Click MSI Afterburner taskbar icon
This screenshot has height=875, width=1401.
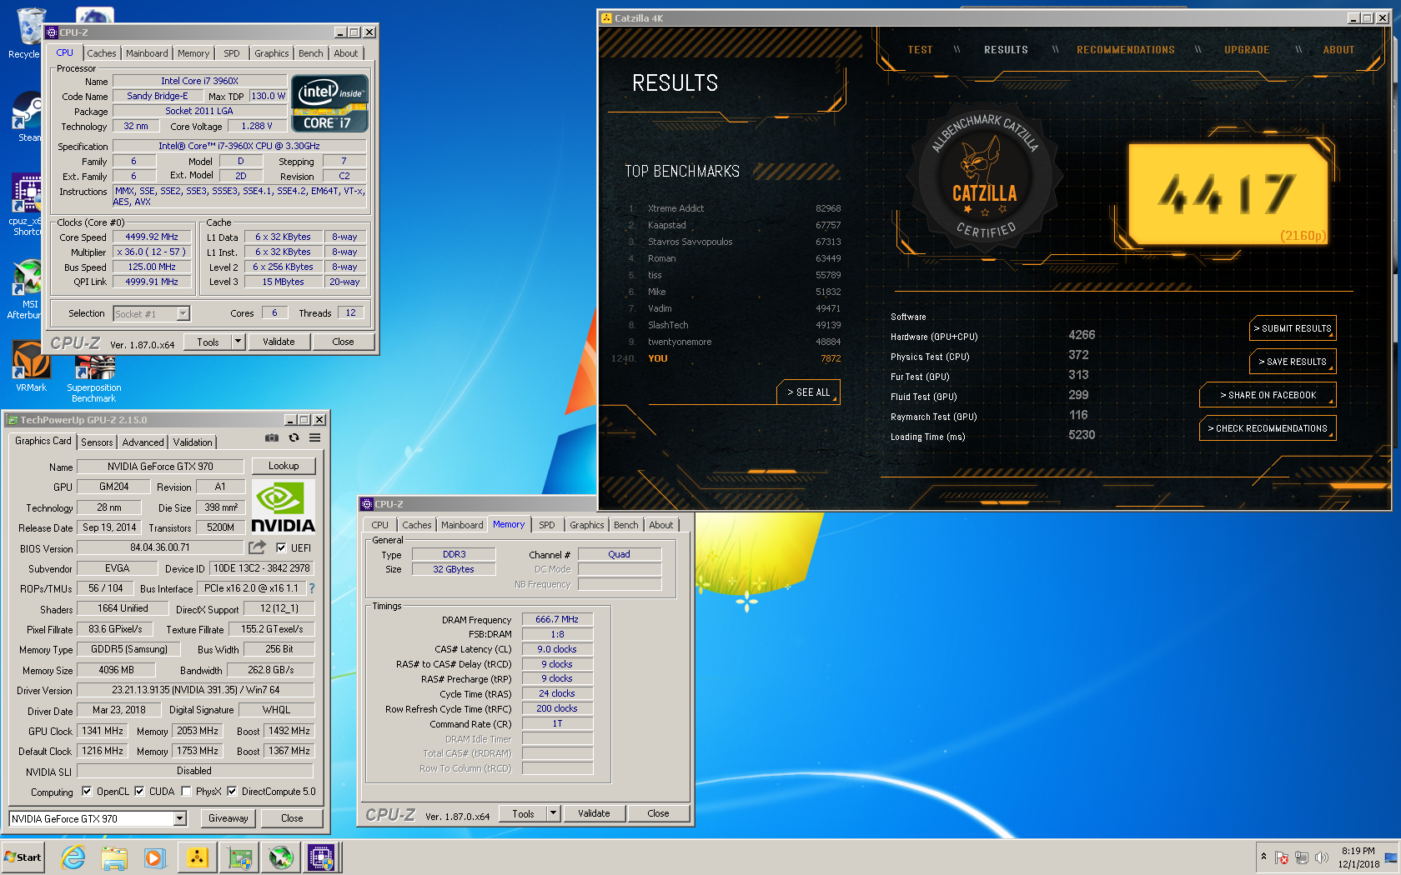281,857
